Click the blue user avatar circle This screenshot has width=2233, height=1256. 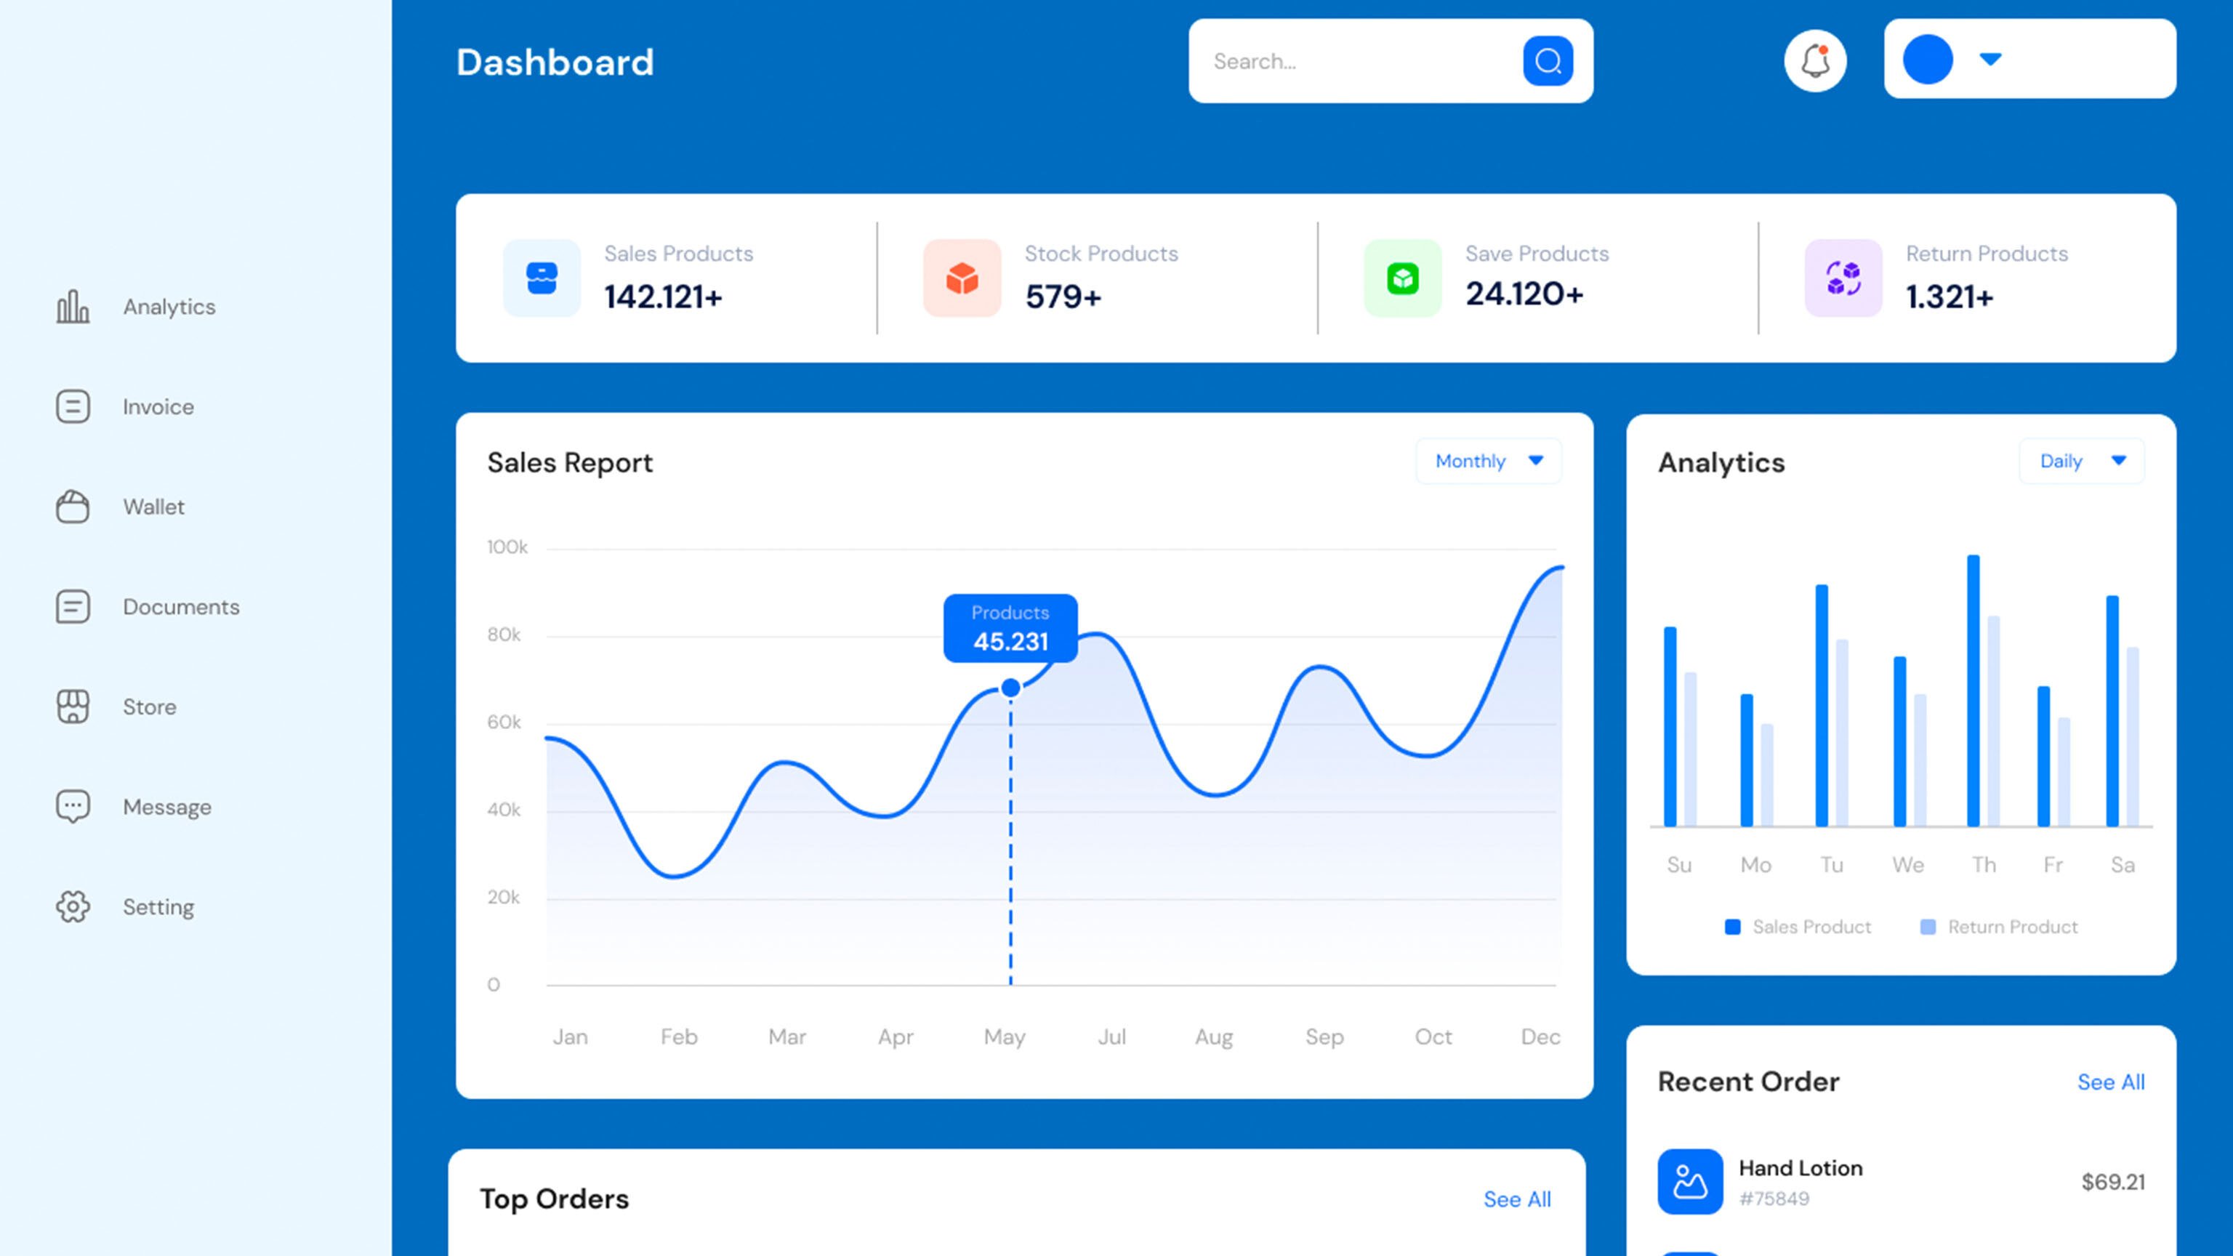(x=1928, y=59)
